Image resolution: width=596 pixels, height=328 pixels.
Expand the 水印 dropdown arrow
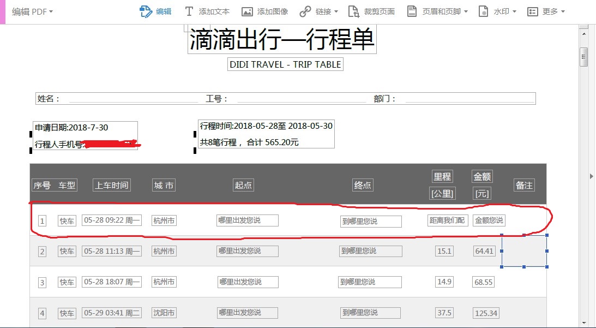click(x=515, y=12)
